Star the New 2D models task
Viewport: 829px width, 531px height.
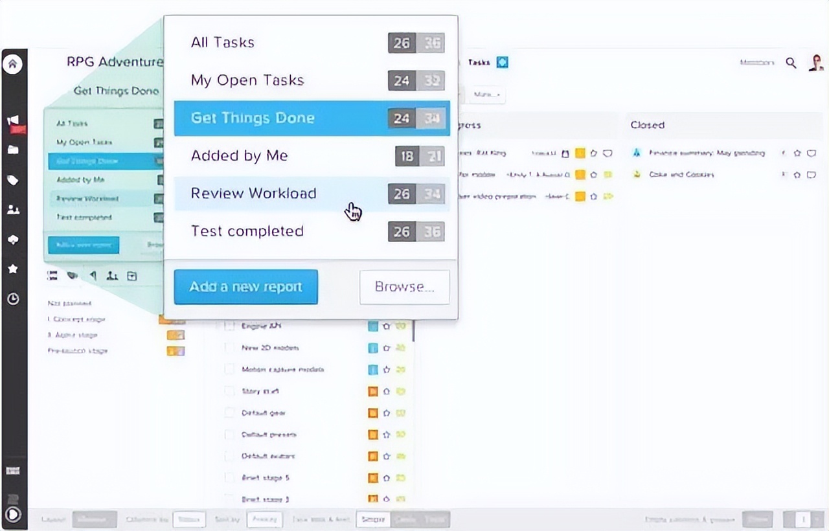click(x=387, y=348)
